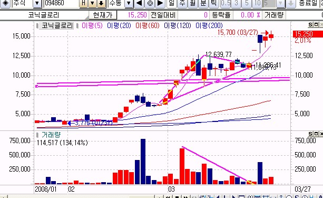
Task: Click the bold down-arrow button after H
Action: tap(101, 3)
